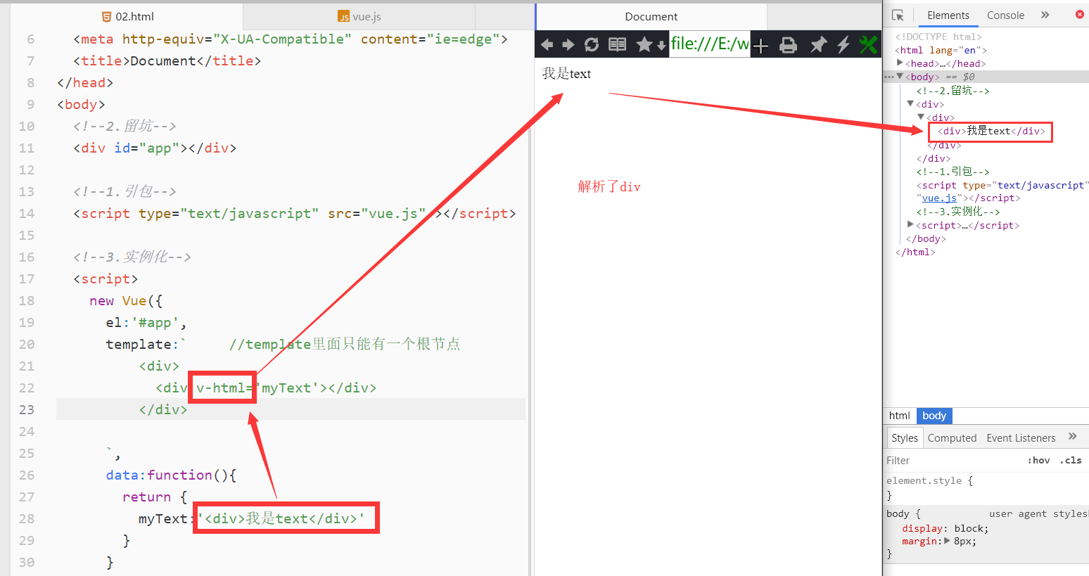The height and width of the screenshot is (576, 1089).
Task: Select the <!--3.实例化--> comment node
Action: (x=957, y=211)
